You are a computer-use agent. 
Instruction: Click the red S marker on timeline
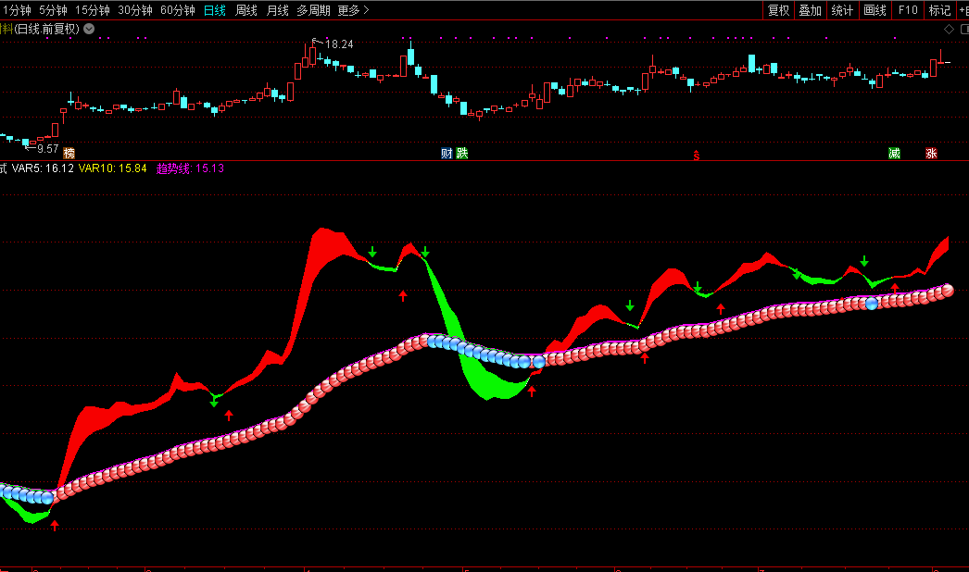(x=697, y=155)
